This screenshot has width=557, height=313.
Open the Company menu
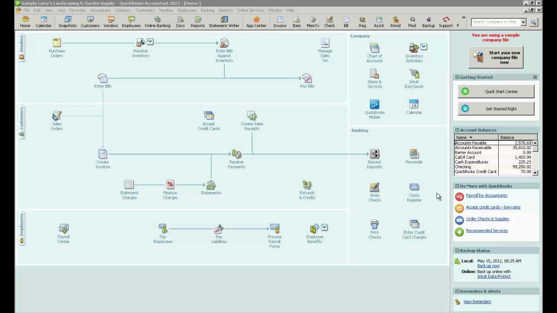[123, 10]
